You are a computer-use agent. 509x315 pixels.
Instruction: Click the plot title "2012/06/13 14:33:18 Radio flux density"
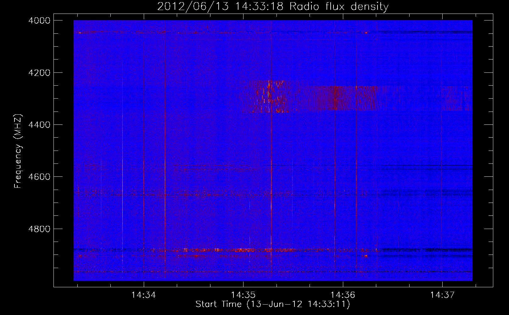[273, 6]
